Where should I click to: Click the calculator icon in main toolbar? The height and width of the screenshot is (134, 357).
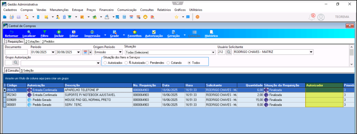pos(124,17)
